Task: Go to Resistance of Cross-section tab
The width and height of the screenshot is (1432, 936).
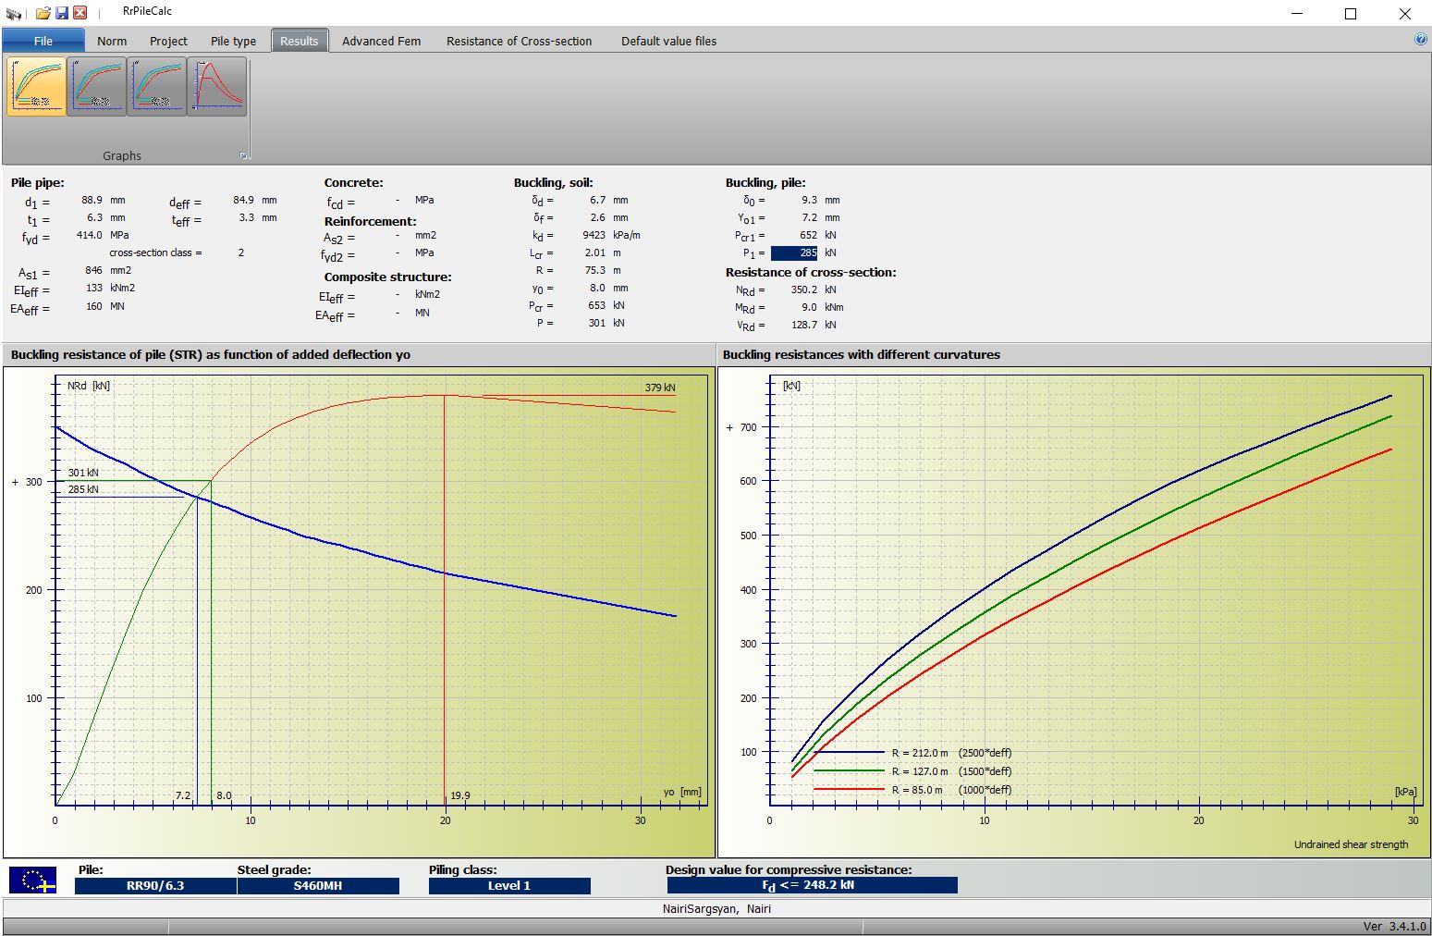Action: 519,41
